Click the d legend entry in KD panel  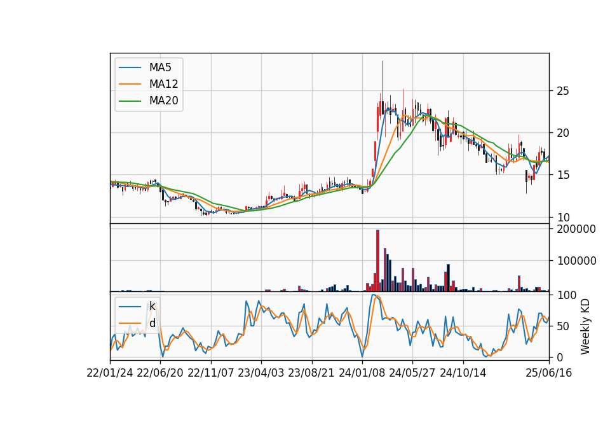click(x=152, y=323)
